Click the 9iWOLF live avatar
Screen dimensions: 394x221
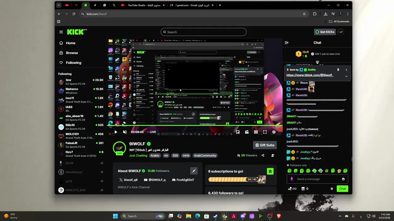(x=119, y=148)
